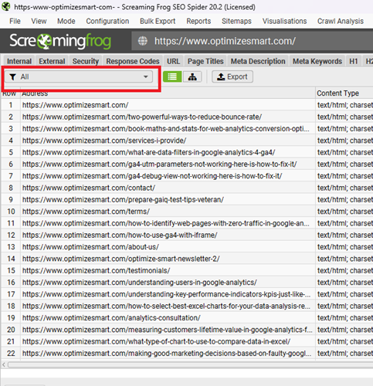Switch to the URL tab
This screenshot has width=373, height=386.
pyautogui.click(x=173, y=61)
